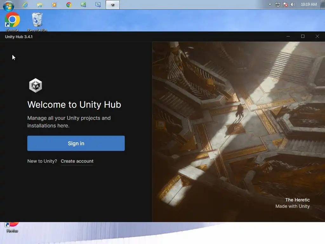Click the Show desktop strip beside the clock
Image resolution: width=325 pixels, height=244 pixels.
323,4
